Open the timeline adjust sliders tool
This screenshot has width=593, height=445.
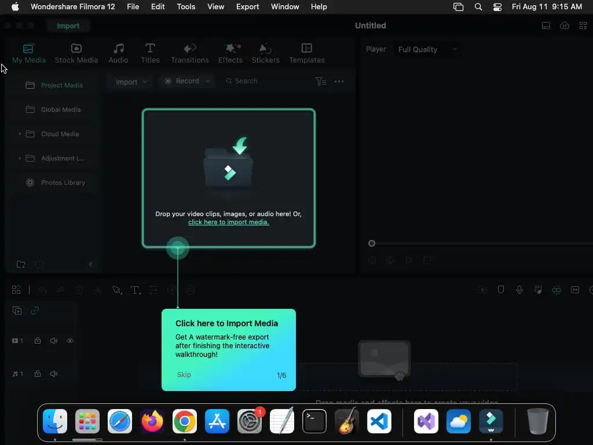pos(153,290)
